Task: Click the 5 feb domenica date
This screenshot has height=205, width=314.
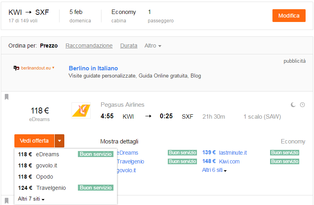Action: pyautogui.click(x=80, y=16)
